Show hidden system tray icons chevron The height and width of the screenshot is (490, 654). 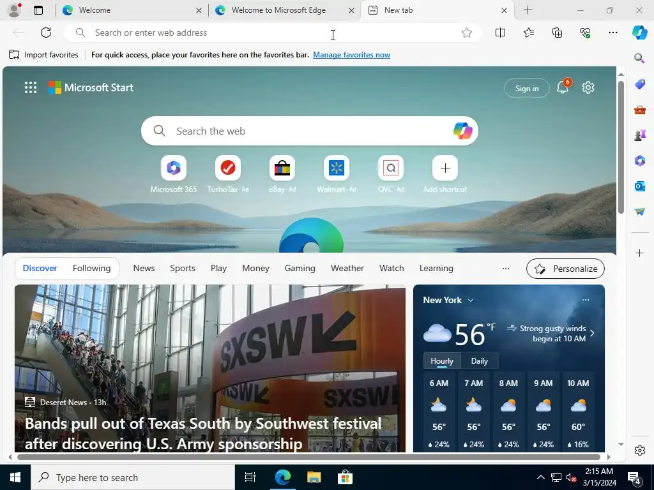[x=540, y=477]
